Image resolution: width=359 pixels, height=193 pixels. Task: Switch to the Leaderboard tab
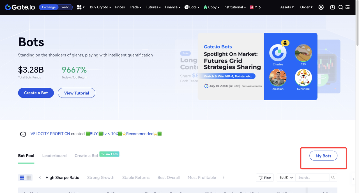[x=54, y=156]
